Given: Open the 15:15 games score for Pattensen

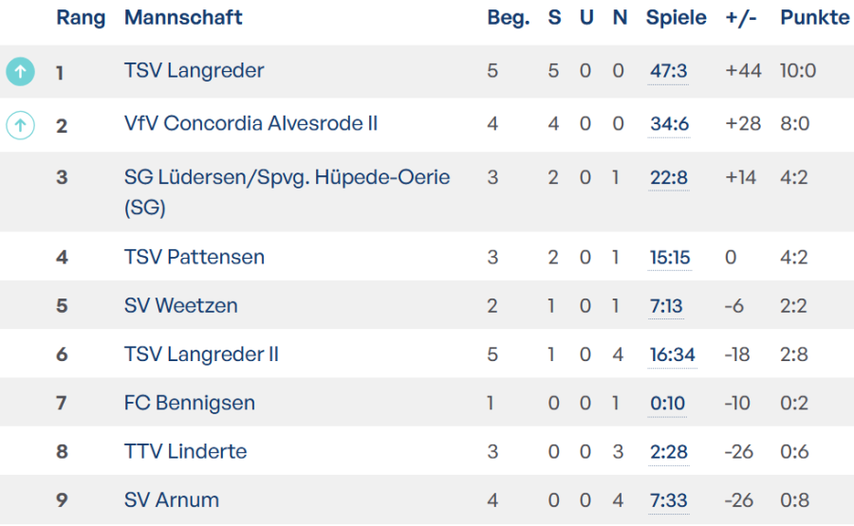Looking at the screenshot, I should coord(670,257).
